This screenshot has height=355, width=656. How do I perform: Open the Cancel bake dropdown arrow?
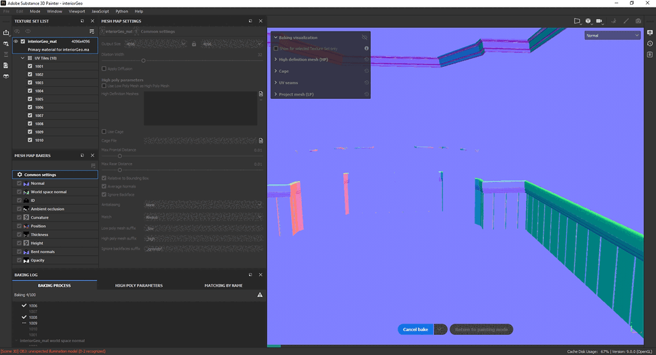440,330
